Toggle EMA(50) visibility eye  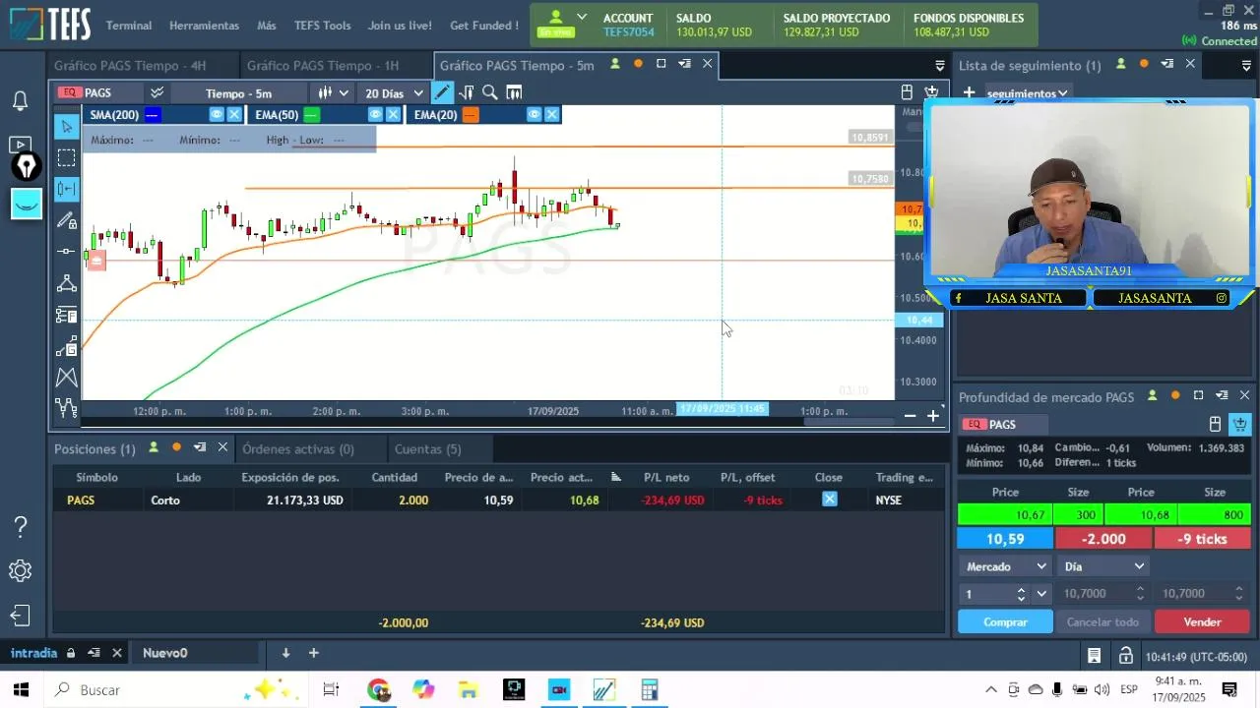(375, 115)
